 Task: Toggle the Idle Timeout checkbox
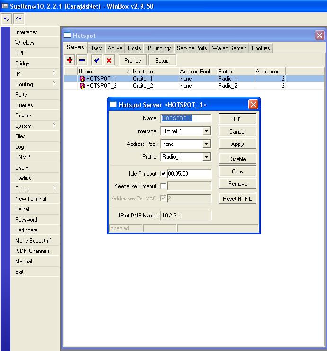click(163, 173)
